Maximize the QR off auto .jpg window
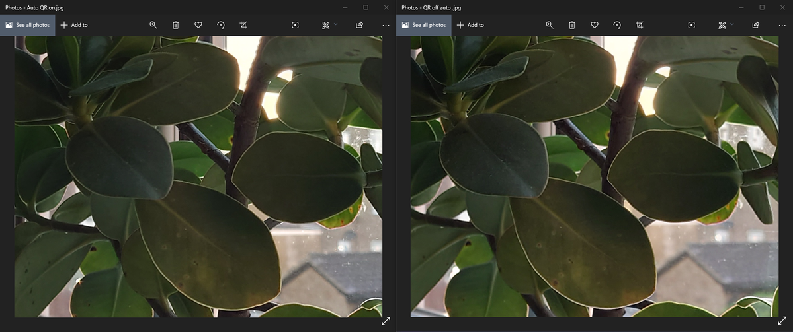The height and width of the screenshot is (332, 793). (x=762, y=7)
